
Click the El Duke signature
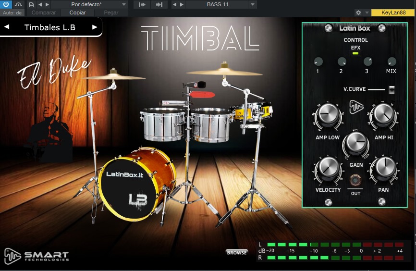coord(55,72)
